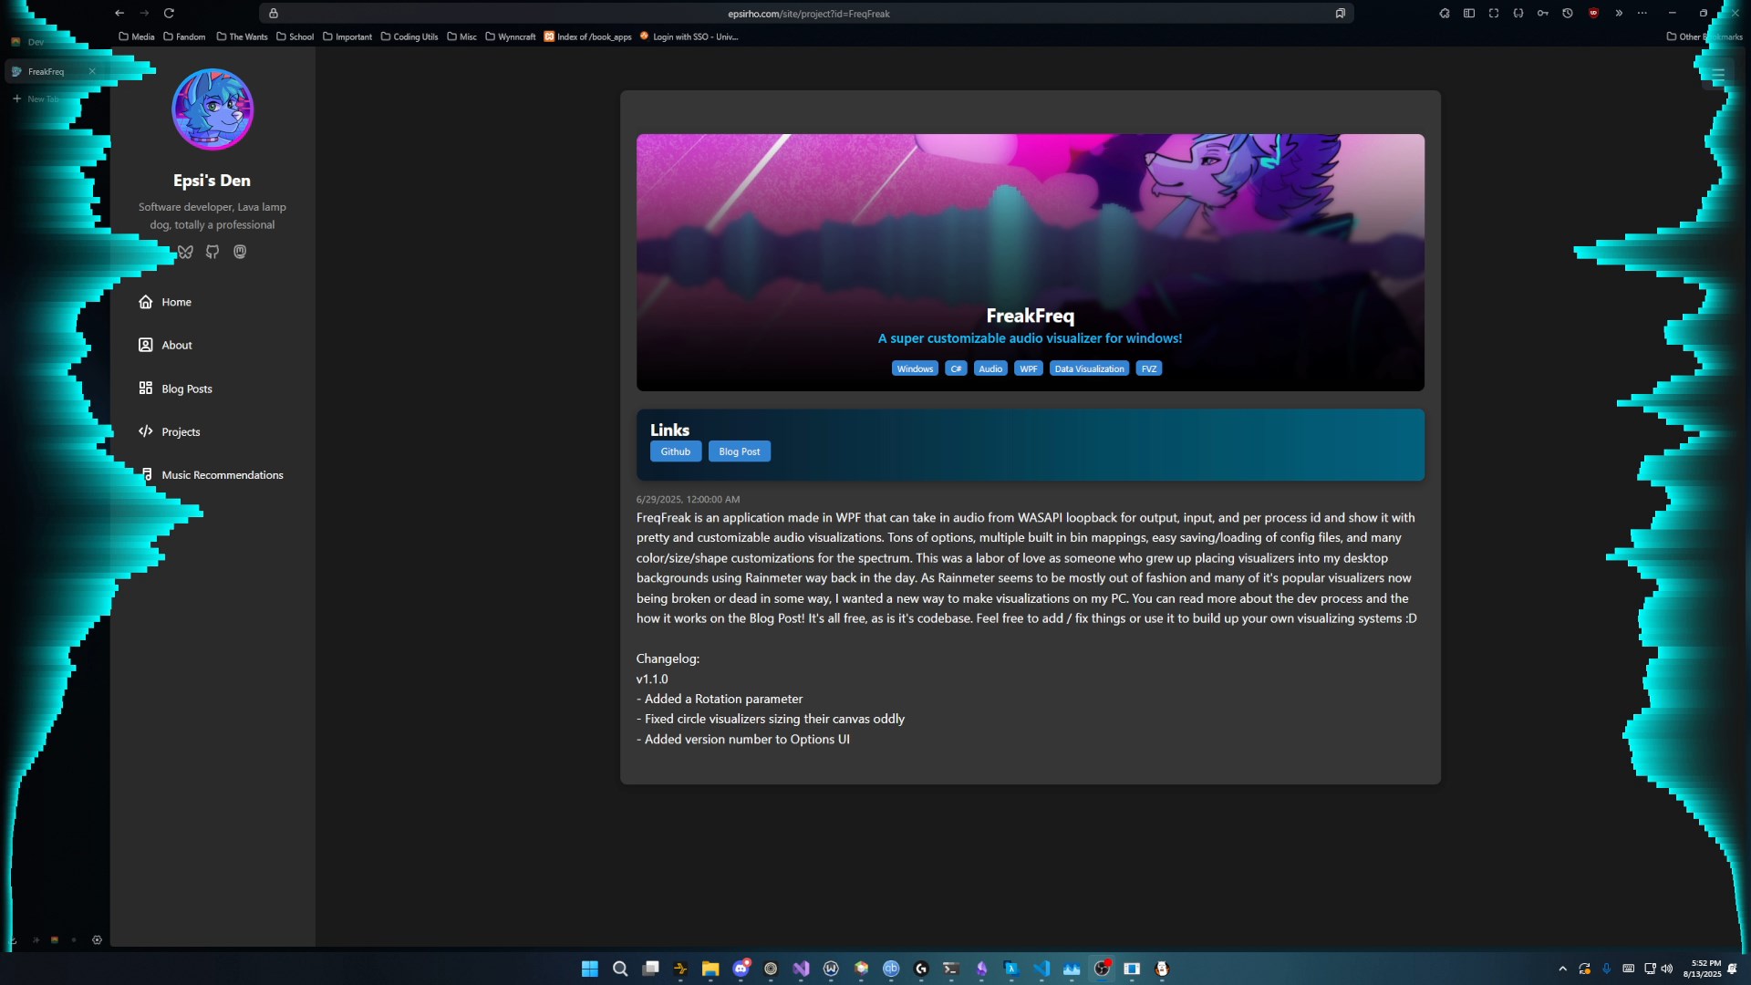Expand hidden toolbar items double chevron
Screen dimensions: 1751x985
tap(1619, 13)
